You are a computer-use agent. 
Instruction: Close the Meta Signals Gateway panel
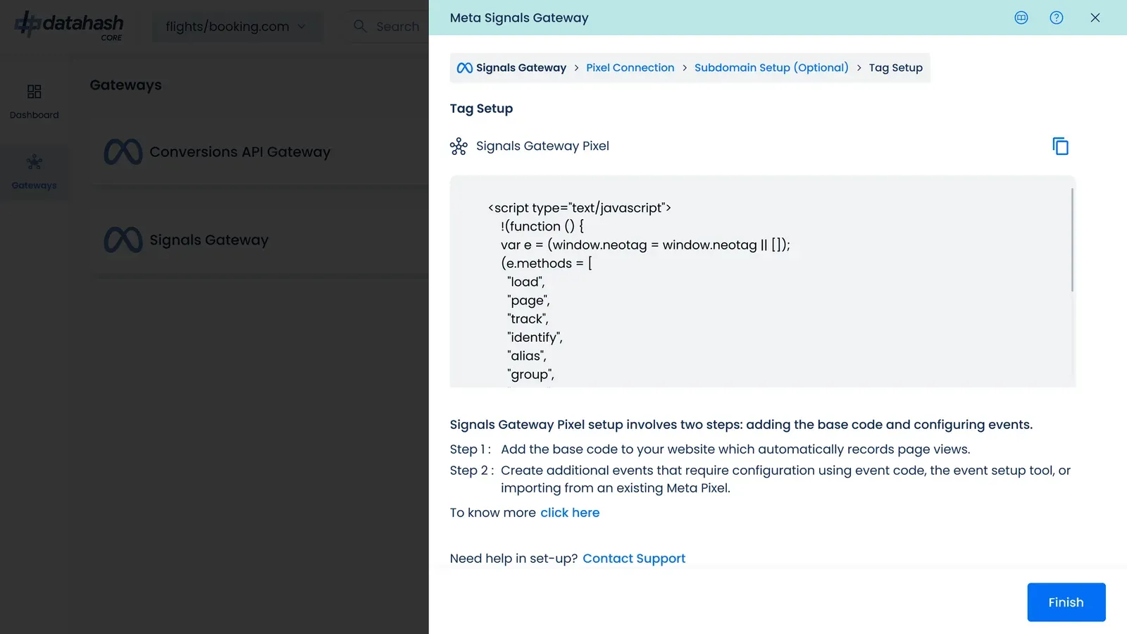1095,18
